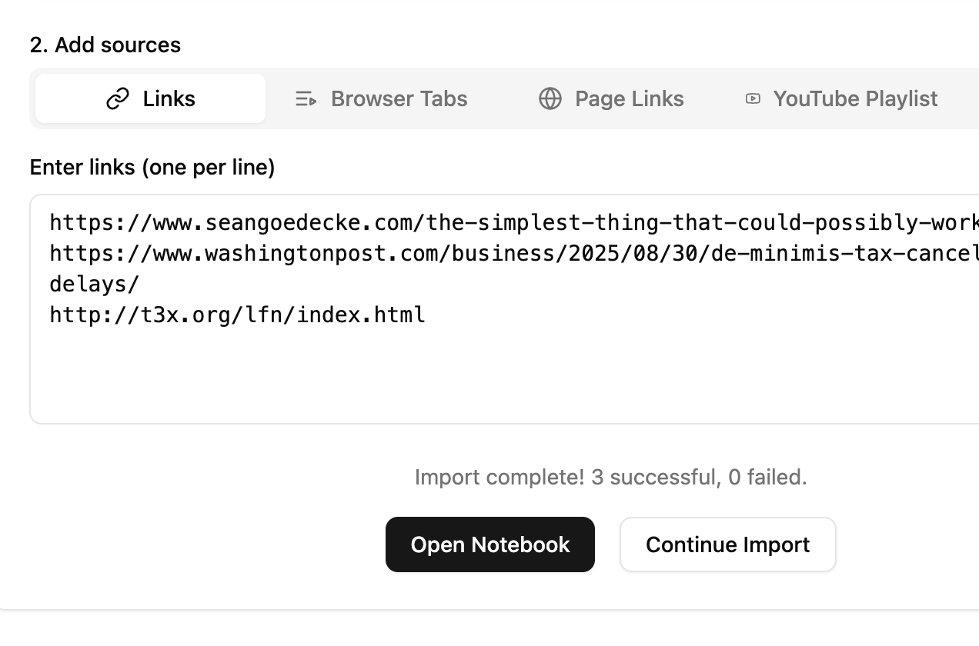Click the chain-link icon on the Links tab

[117, 99]
